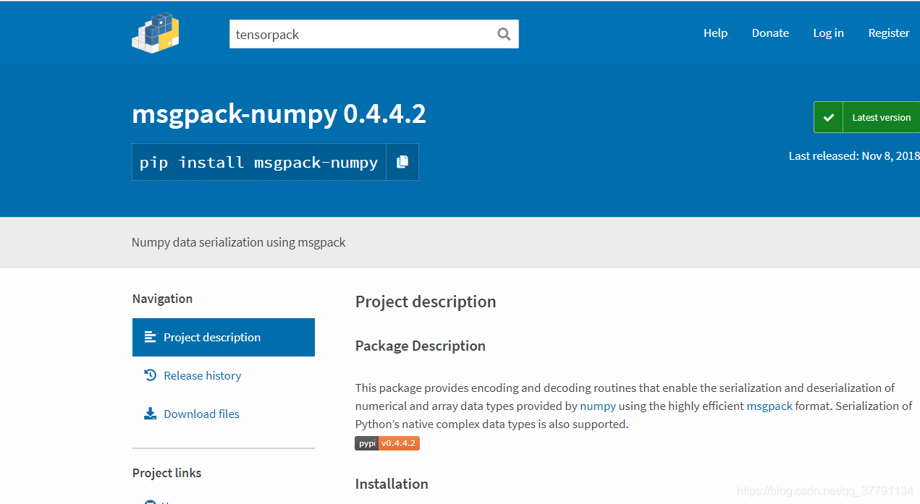This screenshot has width=920, height=504.
Task: Click the search magnifier icon
Action: [503, 33]
